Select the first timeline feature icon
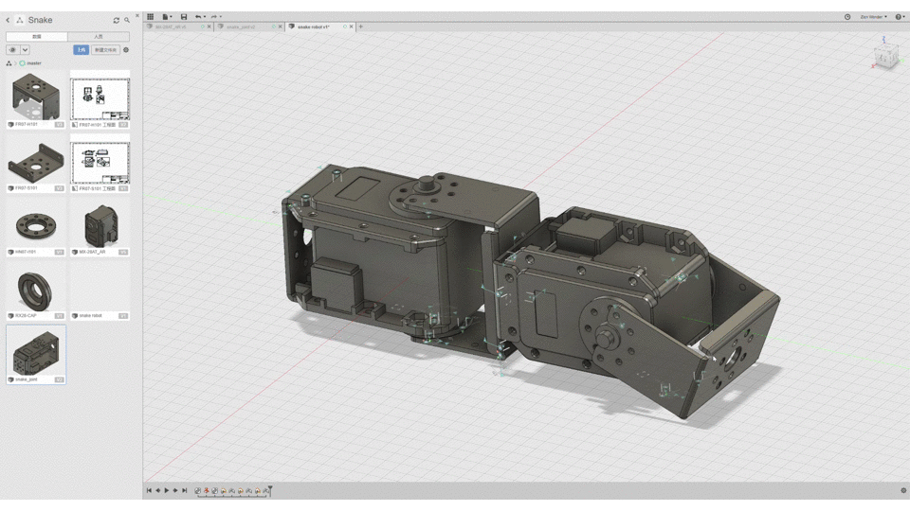910x511 pixels. 198,491
